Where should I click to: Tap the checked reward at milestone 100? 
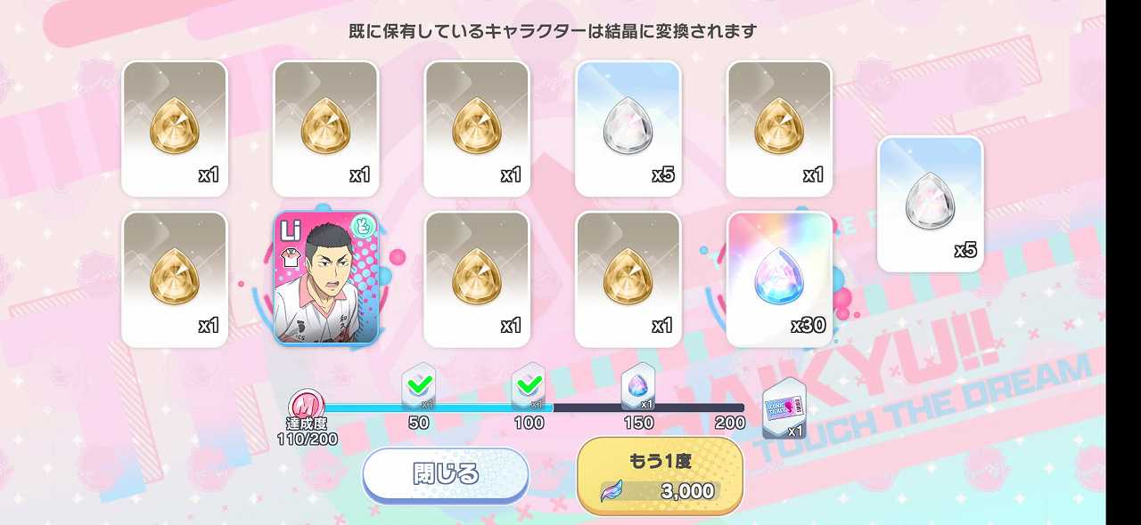(529, 387)
